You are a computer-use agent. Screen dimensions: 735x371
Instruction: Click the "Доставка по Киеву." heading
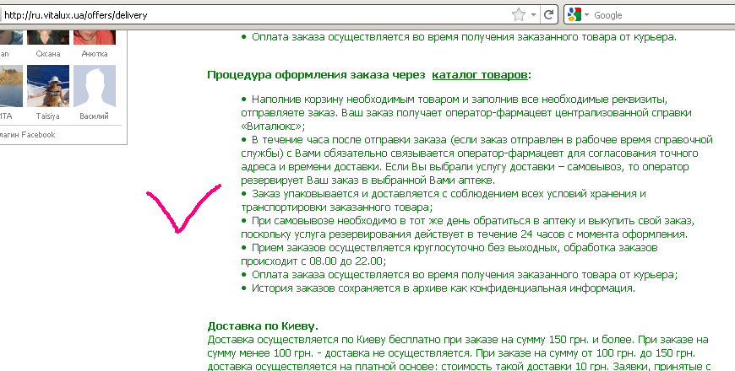[x=263, y=325]
